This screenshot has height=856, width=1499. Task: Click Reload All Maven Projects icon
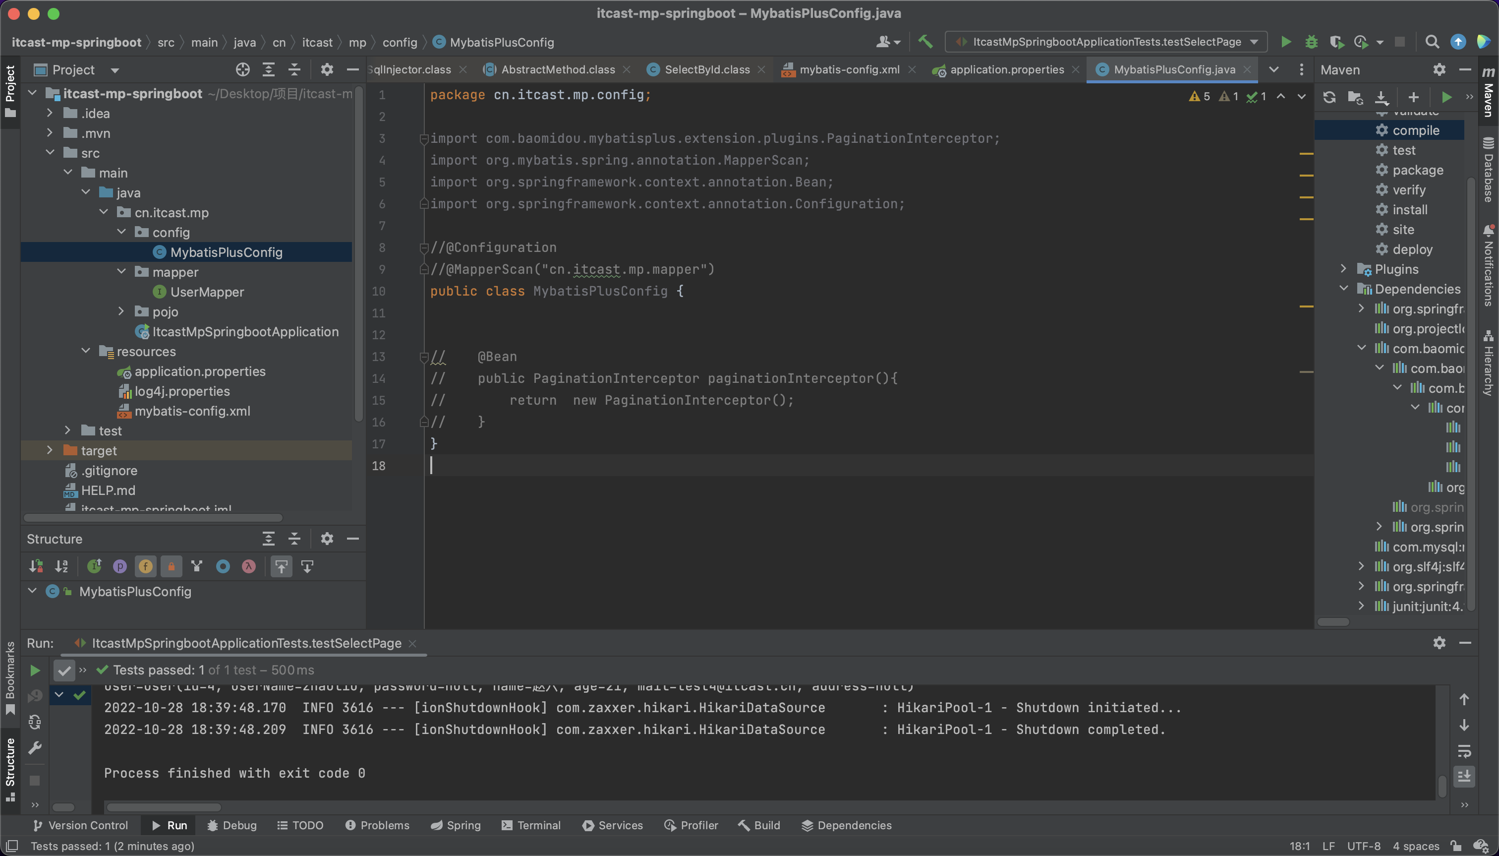point(1329,97)
